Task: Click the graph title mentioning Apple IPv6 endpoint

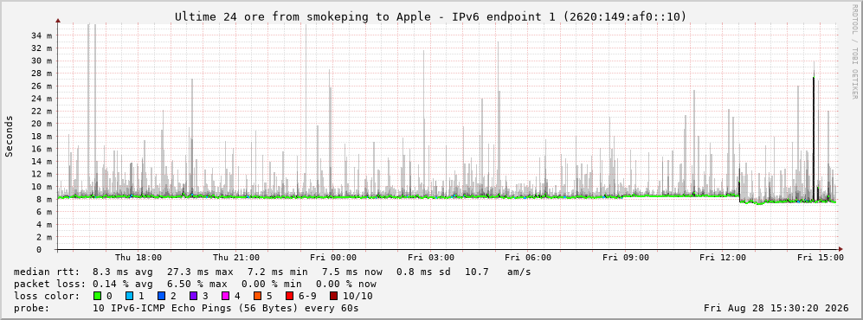Action: 431,17
